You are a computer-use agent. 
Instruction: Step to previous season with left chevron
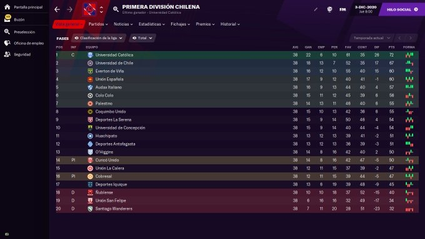[399, 38]
